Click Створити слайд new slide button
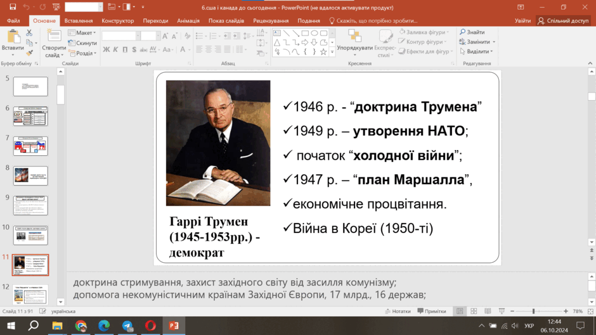Image resolution: width=596 pixels, height=335 pixels. point(54,44)
